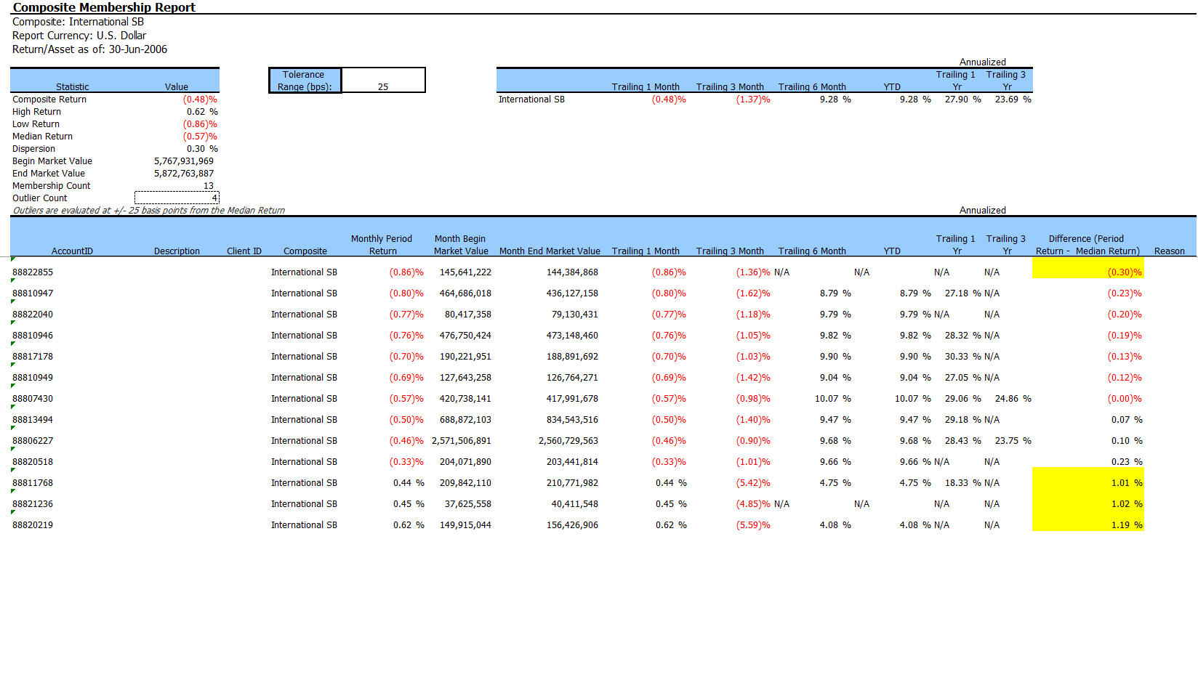Viewport: 1198px width, 693px height.
Task: Select the 2,571,506,891 month begin market value
Action: coord(462,440)
